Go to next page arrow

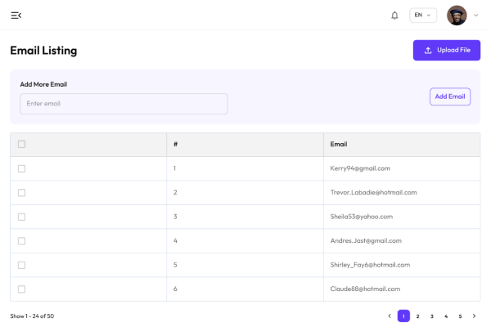(474, 316)
